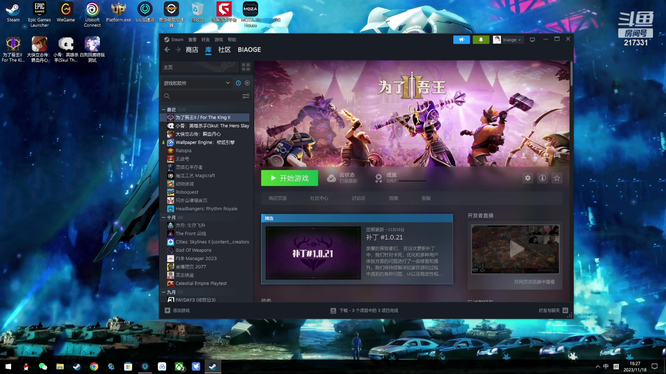Image resolution: width=666 pixels, height=374 pixels.
Task: Collapse the October games category
Action: pyautogui.click(x=163, y=217)
